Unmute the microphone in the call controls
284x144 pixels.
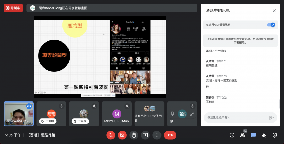pos(111,135)
